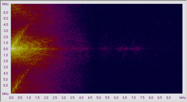Select the 6.5 MHz horizontal axis tick
This screenshot has height=102, width=187.
tap(125, 98)
